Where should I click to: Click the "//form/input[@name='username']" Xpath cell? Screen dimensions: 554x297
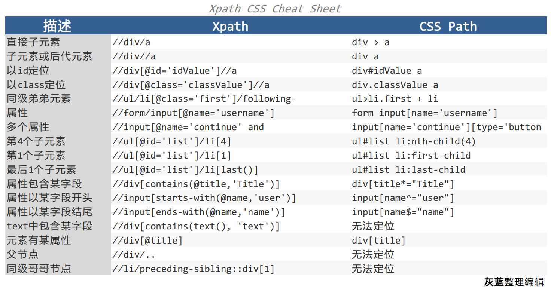194,113
